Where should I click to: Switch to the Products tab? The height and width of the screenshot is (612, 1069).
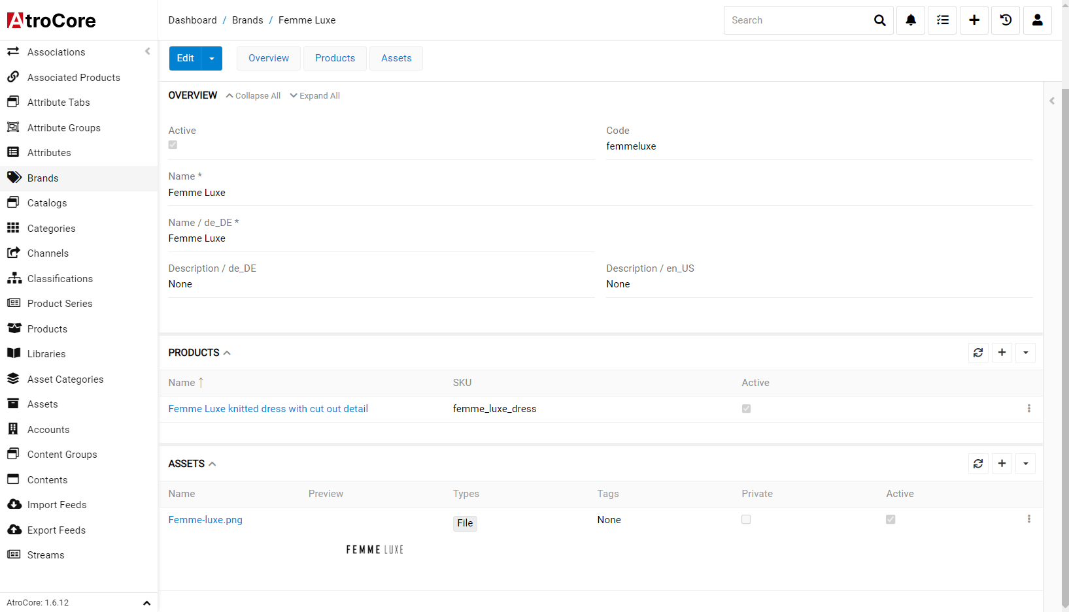[x=335, y=58]
